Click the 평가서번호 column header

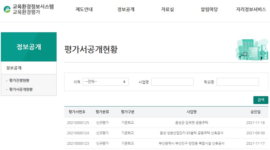pos(77,112)
